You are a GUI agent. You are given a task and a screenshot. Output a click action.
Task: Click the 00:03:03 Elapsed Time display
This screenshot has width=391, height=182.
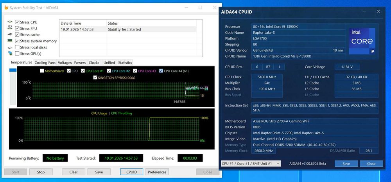pos(190,158)
